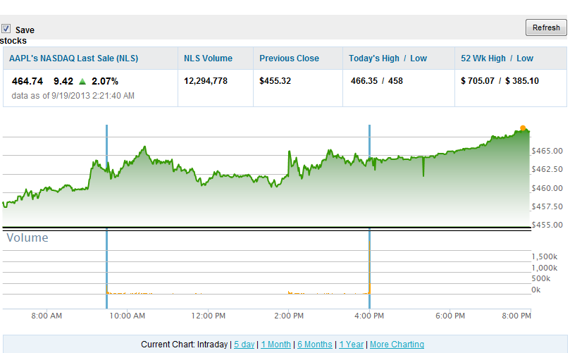Click the 52 Wk High / Low header
The width and height of the screenshot is (570, 353).
pyautogui.click(x=497, y=58)
